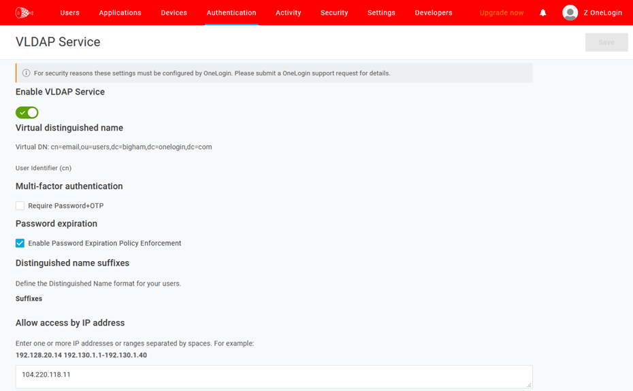Open the Users menu
The image size is (633, 391).
[70, 12]
